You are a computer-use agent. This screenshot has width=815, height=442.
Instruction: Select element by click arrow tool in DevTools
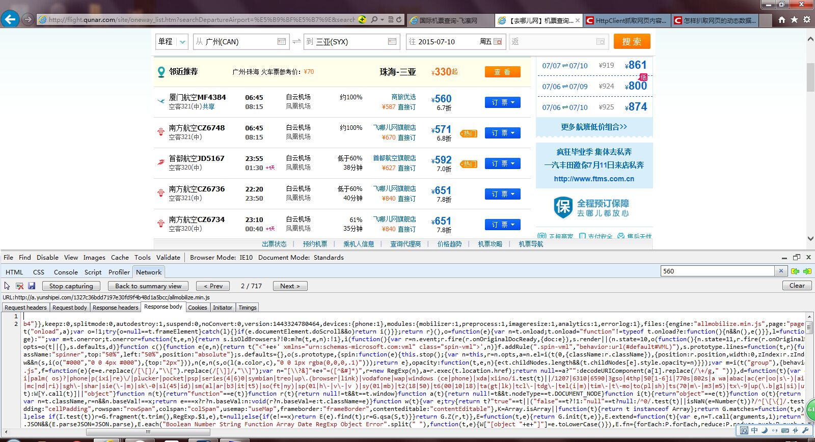pos(7,286)
